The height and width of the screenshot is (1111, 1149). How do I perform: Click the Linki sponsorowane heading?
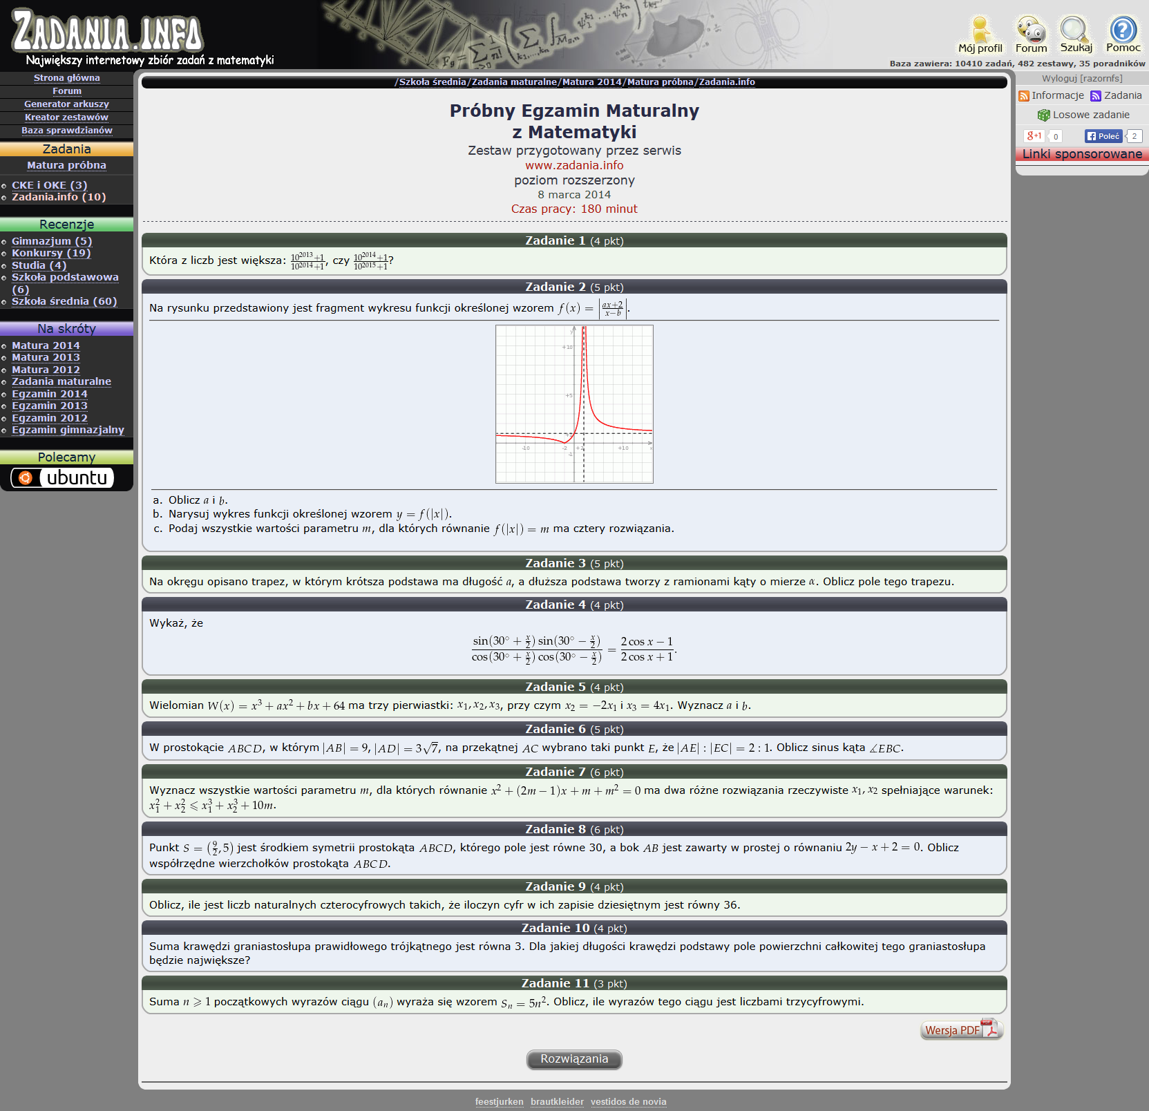click(1082, 154)
